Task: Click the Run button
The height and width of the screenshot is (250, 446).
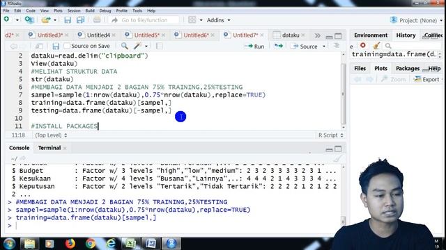Action: pyautogui.click(x=254, y=47)
